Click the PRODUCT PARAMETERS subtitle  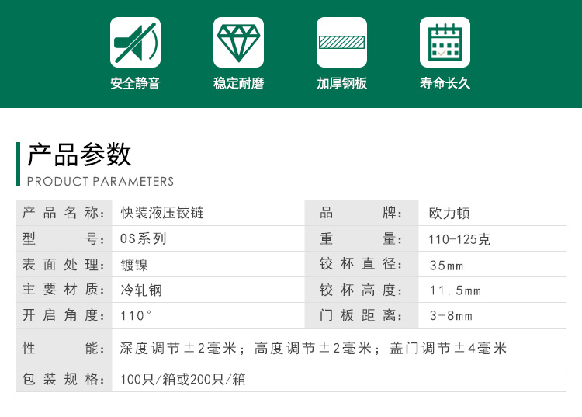(x=100, y=181)
